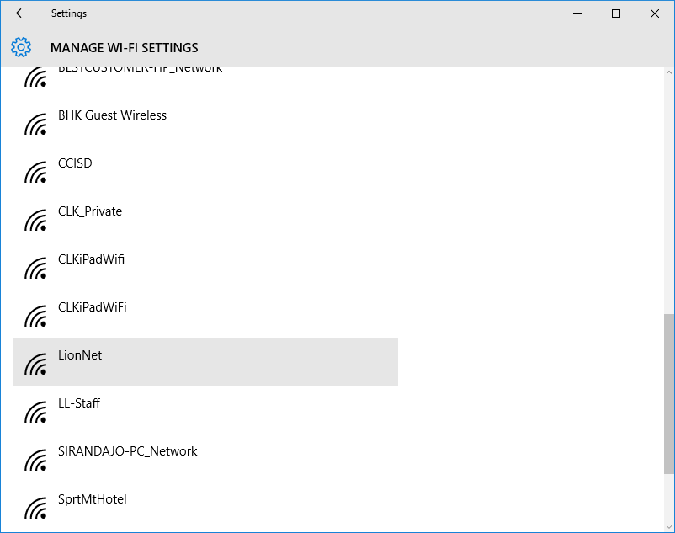The image size is (675, 533).
Task: Click the Wi-Fi icon beside SIRANDAJO-PC_Network
Action: (35, 460)
